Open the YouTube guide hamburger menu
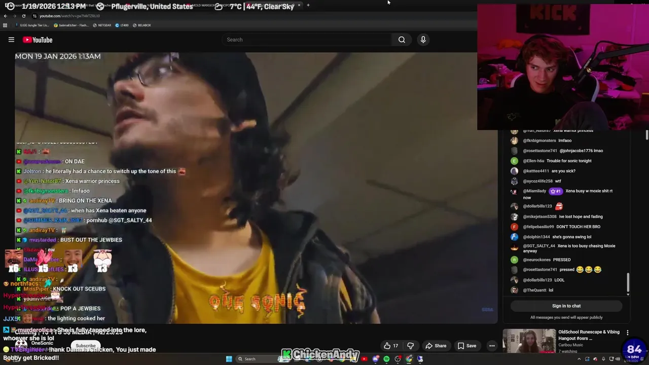Image resolution: width=649 pixels, height=365 pixels. click(x=11, y=40)
